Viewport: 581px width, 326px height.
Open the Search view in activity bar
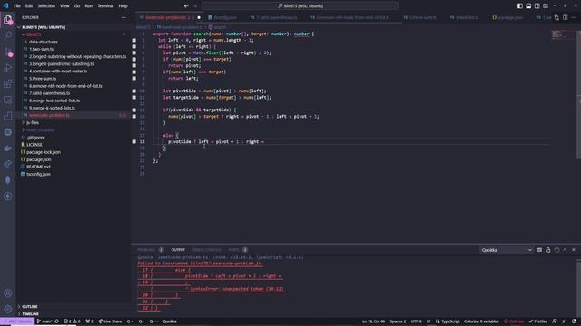click(8, 35)
